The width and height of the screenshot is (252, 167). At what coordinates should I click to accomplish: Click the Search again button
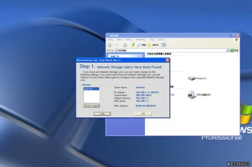[91, 105]
